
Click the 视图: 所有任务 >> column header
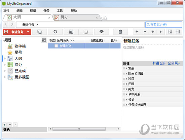coord(67,40)
